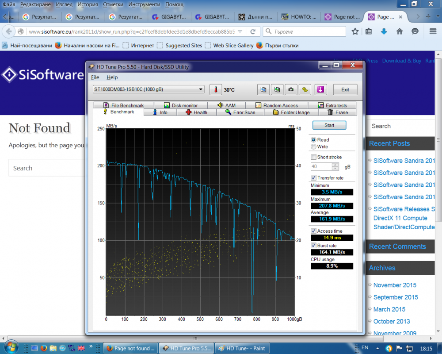
Task: Open Firefox bookmarks list icon
Action: [x=369, y=31]
